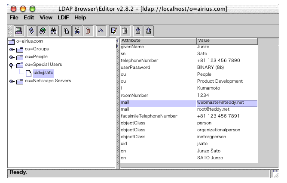The height and width of the screenshot is (183, 287).
Task: Click the yellow minimize window button
Action: coord(23,9)
